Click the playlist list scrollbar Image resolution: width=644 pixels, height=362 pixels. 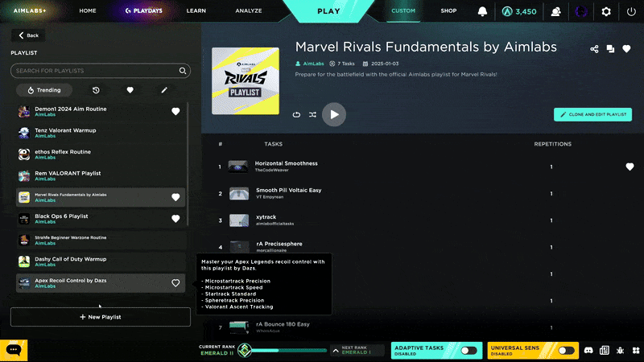pos(188,164)
